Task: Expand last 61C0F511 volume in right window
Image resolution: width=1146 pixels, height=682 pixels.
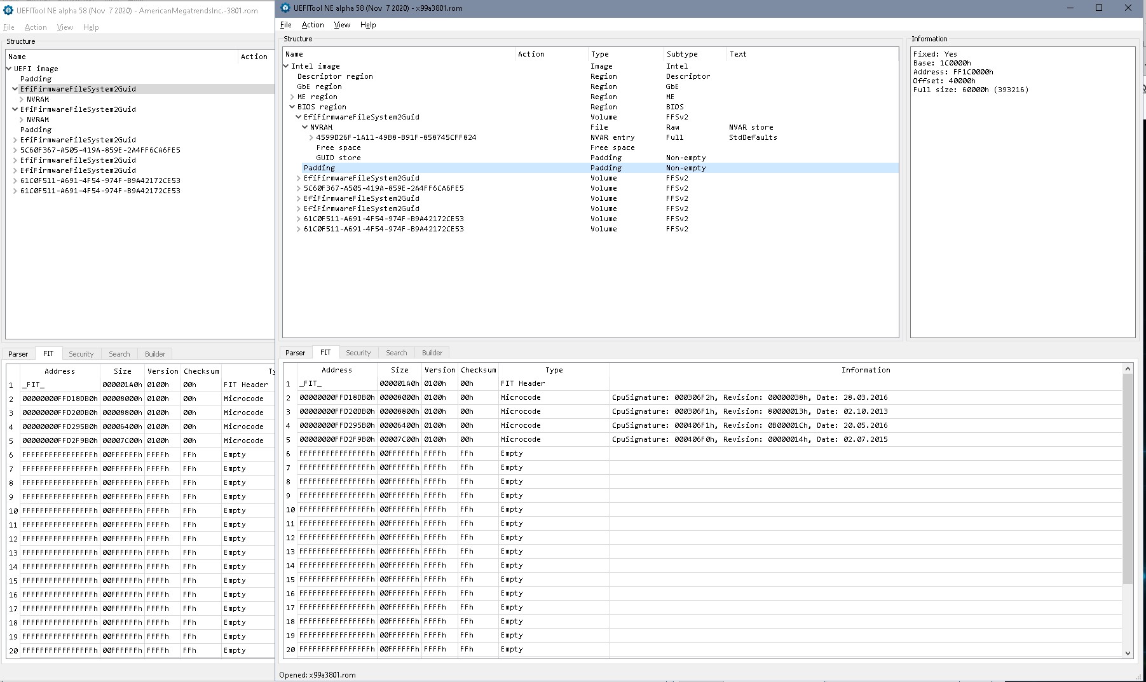Action: 299,229
